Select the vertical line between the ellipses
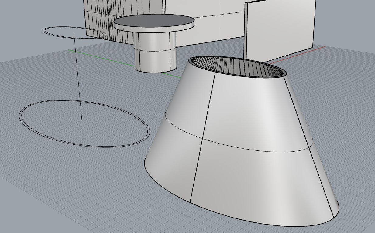 pos(78,76)
